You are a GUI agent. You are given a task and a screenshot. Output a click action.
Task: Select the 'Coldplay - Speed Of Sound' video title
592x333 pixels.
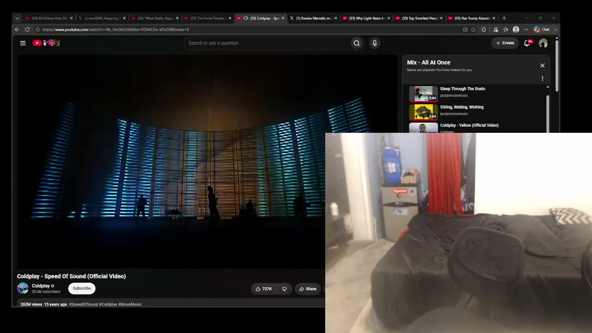[71, 276]
